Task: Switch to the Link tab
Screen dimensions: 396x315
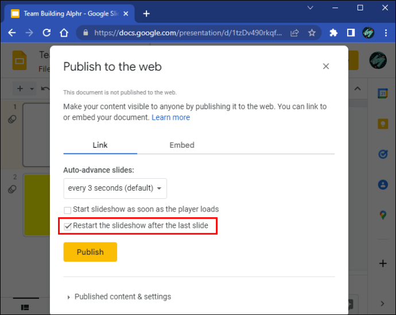Action: 100,145
